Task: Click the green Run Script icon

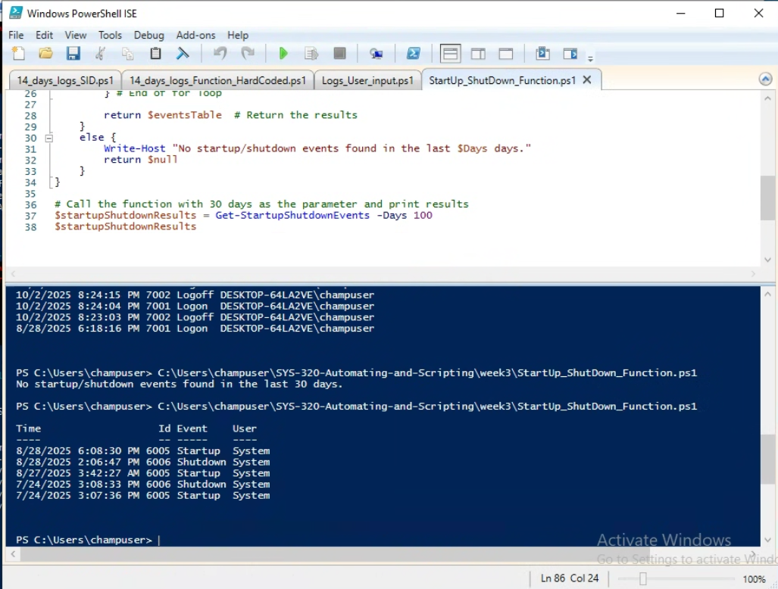Action: [x=283, y=54]
